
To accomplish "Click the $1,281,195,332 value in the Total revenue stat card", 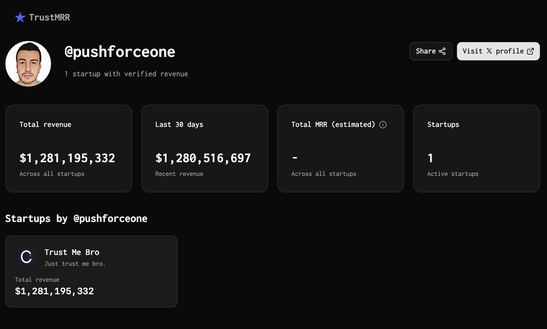I will tap(67, 158).
